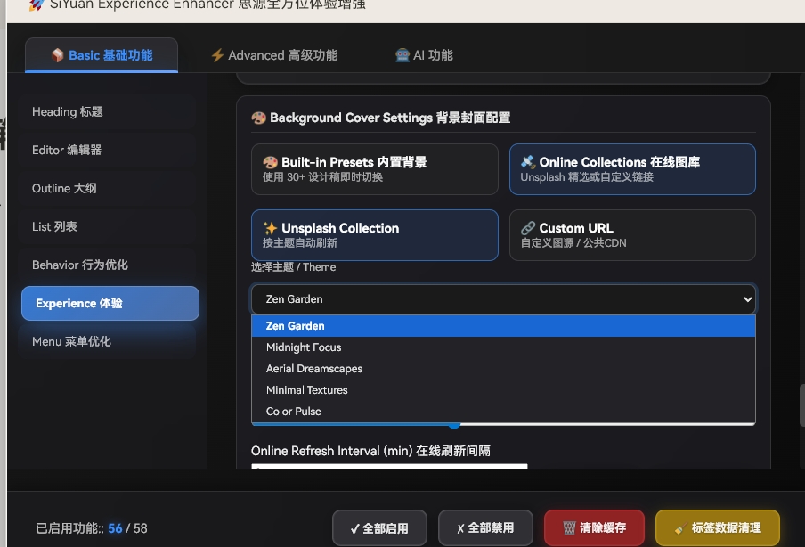Select the Custom URL background source
The image size is (805, 547).
pyautogui.click(x=632, y=234)
